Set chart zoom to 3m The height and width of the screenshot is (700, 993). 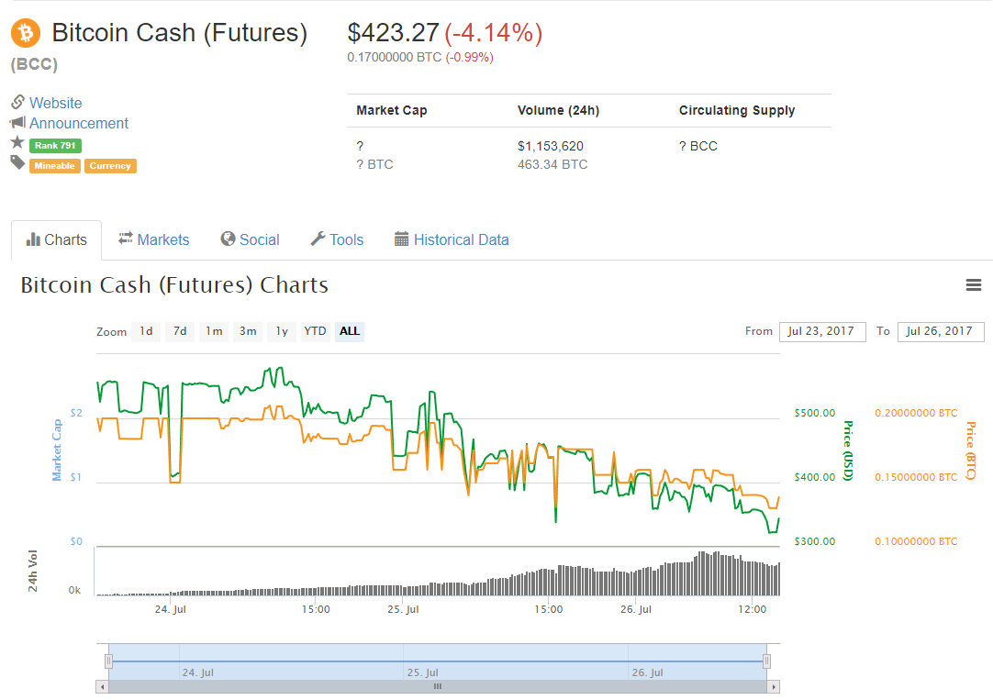(248, 331)
